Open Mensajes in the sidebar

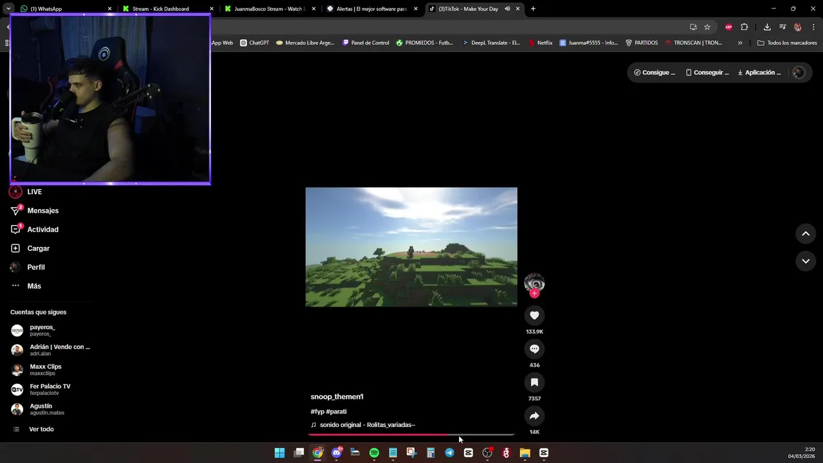click(35, 210)
